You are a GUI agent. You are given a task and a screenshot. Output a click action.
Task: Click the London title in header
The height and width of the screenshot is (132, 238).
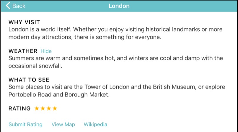[x=119, y=6]
